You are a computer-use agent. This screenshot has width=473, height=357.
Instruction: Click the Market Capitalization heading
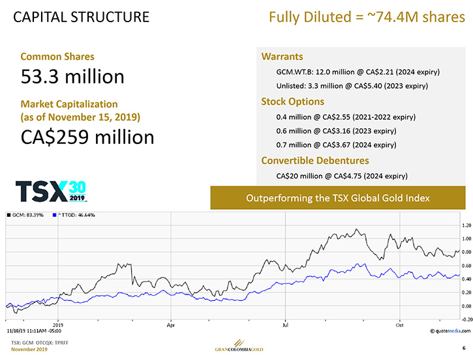pyautogui.click(x=69, y=104)
